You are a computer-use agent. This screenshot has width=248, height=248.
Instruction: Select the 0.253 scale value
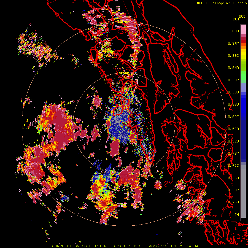click(x=233, y=202)
